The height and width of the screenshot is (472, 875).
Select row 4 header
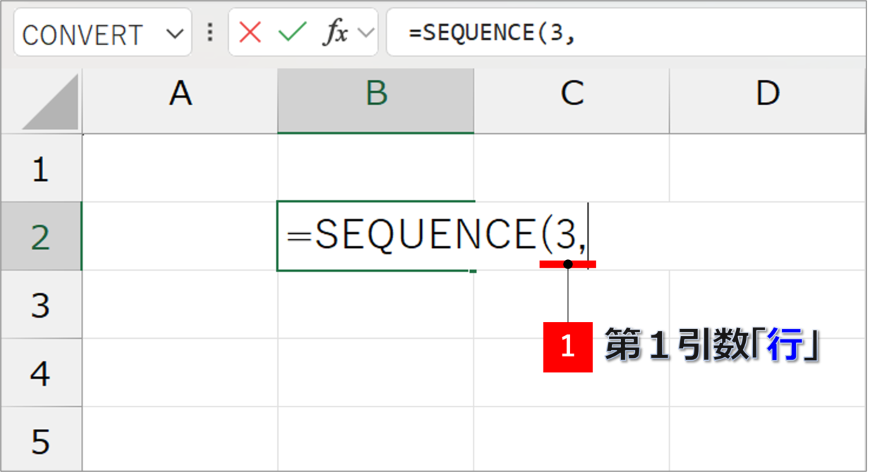tap(41, 373)
